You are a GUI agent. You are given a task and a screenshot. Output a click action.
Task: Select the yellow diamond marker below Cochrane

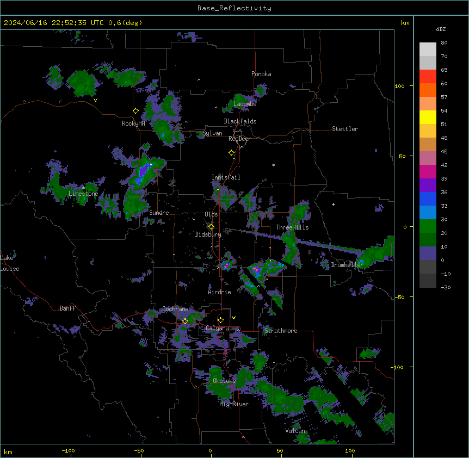click(x=185, y=321)
